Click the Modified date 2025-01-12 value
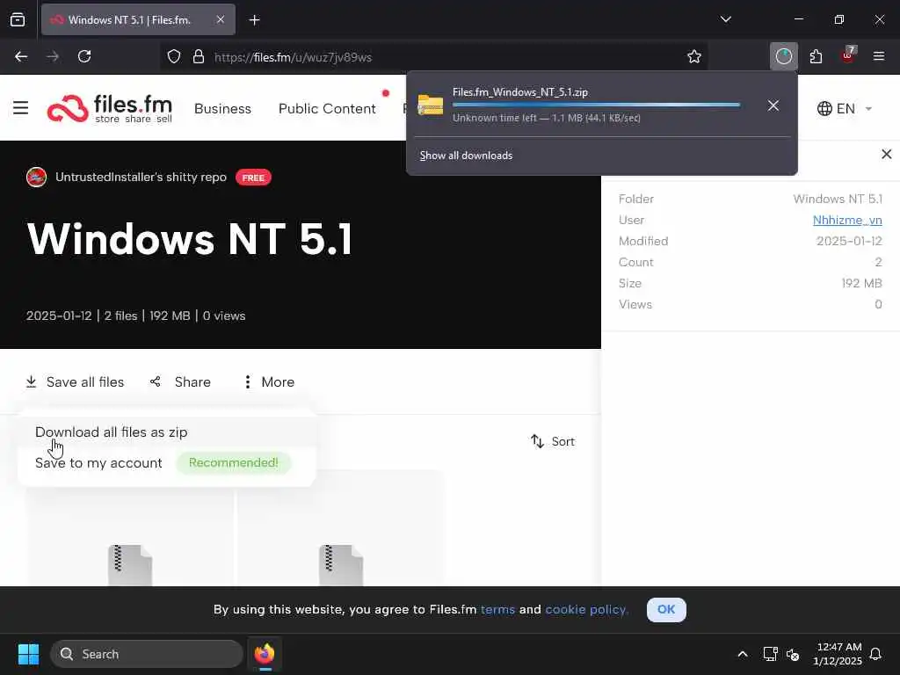 pos(849,241)
